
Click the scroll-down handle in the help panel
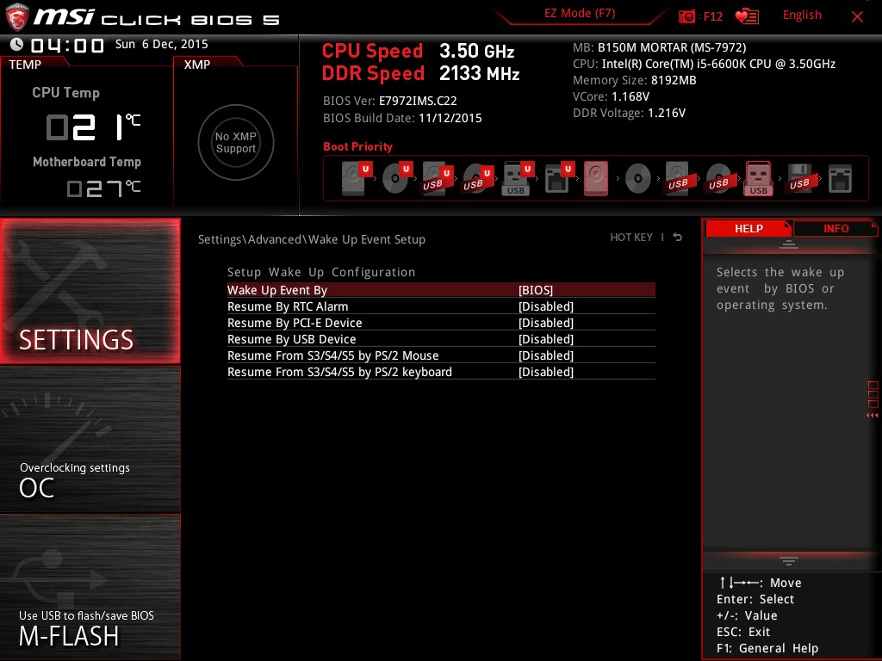(789, 561)
